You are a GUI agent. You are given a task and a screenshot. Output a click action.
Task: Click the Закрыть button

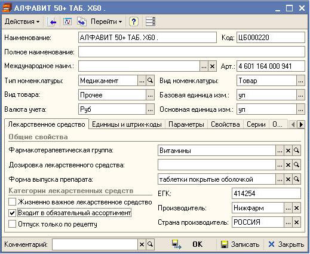286,244
